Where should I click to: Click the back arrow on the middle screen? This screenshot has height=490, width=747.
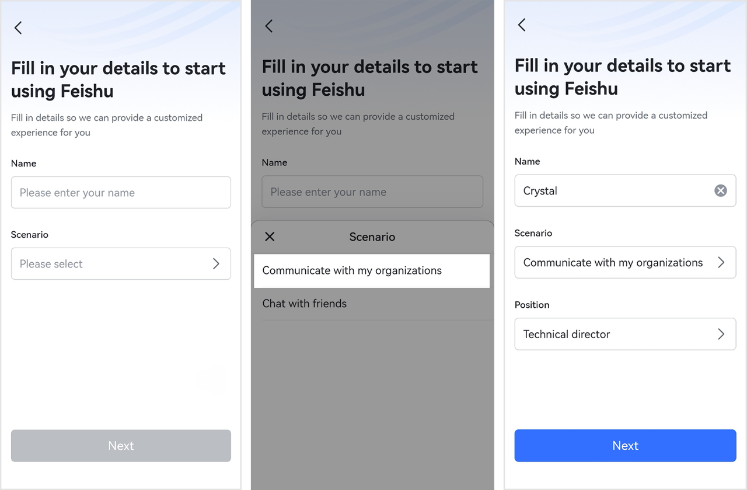pos(268,26)
